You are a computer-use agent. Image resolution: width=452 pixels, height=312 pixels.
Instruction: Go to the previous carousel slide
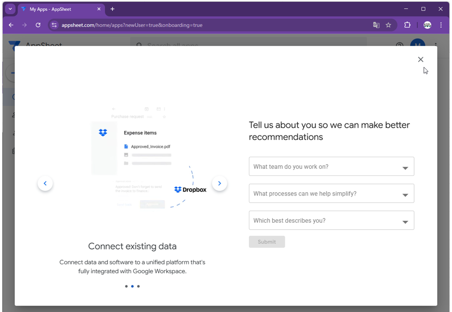[x=45, y=183]
